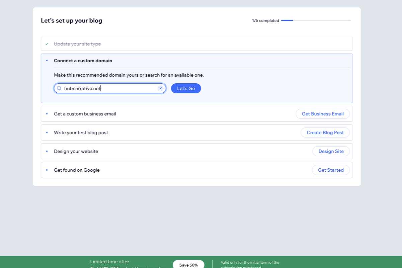Expand the Update your site type step
402x268 pixels.
tap(197, 44)
